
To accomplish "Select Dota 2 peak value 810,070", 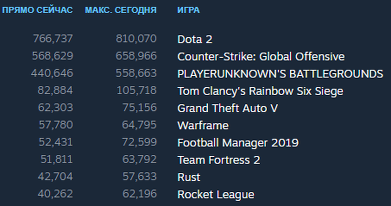I will pos(136,39).
